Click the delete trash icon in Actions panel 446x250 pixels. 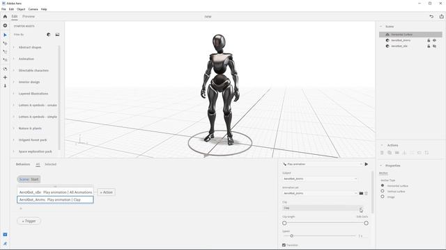click(x=382, y=153)
